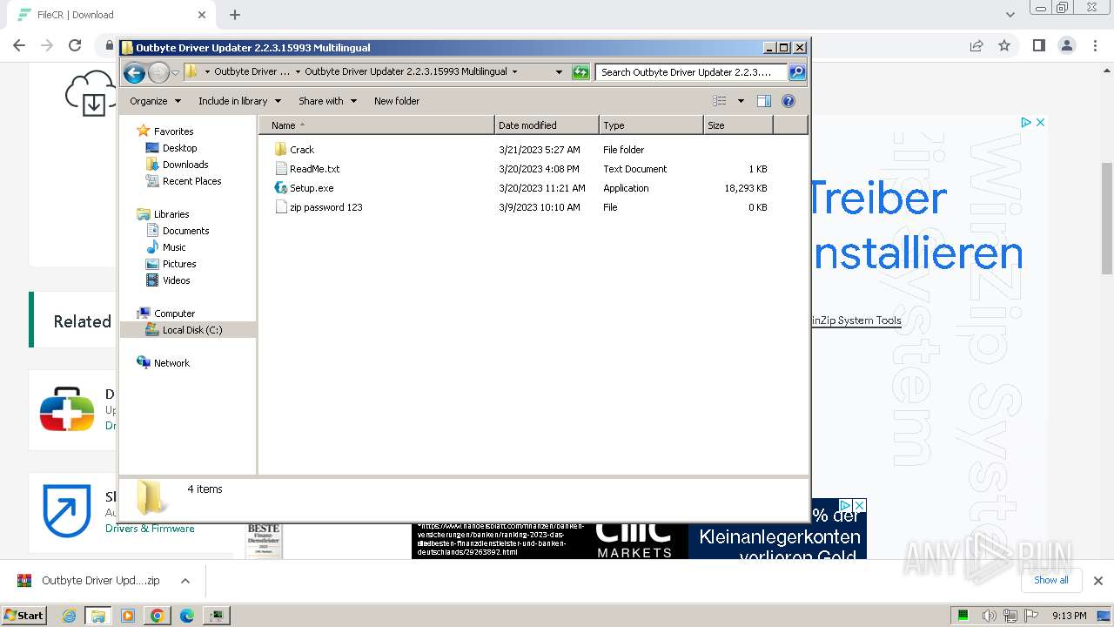Screen dimensions: 1114x627
Task: Open Chrome tab search chevron
Action: coord(1010,15)
